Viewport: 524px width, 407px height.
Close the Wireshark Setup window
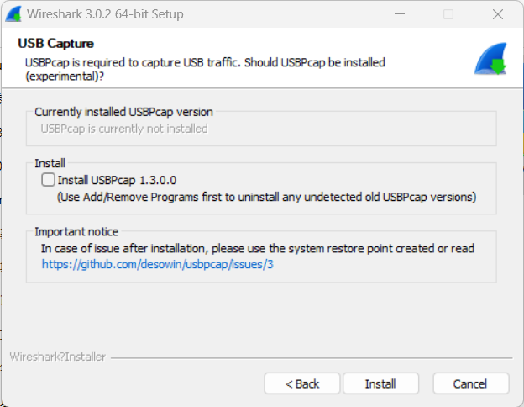pyautogui.click(x=500, y=14)
